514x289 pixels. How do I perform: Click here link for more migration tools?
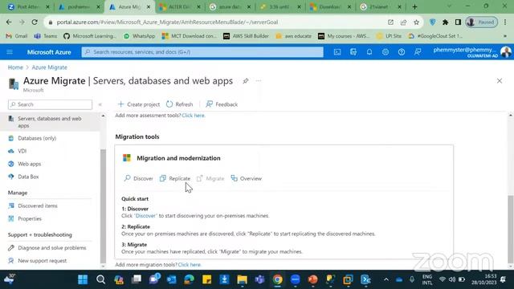click(190, 264)
